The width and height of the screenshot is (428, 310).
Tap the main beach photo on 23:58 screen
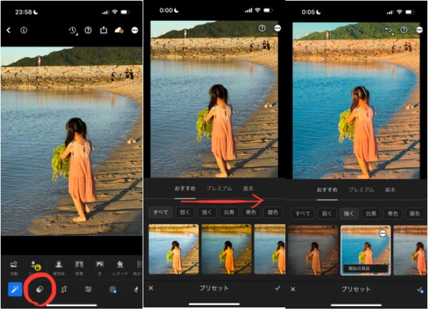pos(72,141)
